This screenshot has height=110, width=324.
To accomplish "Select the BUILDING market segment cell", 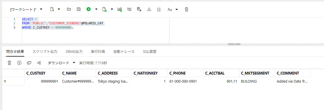I will coord(257,81).
